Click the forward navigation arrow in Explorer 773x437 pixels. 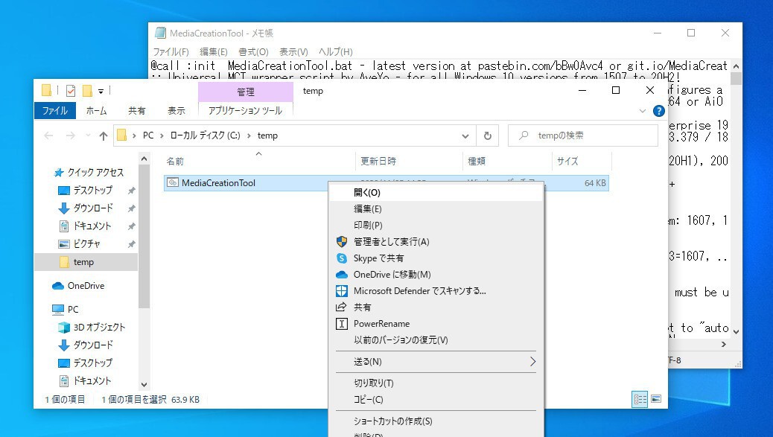click(x=71, y=135)
